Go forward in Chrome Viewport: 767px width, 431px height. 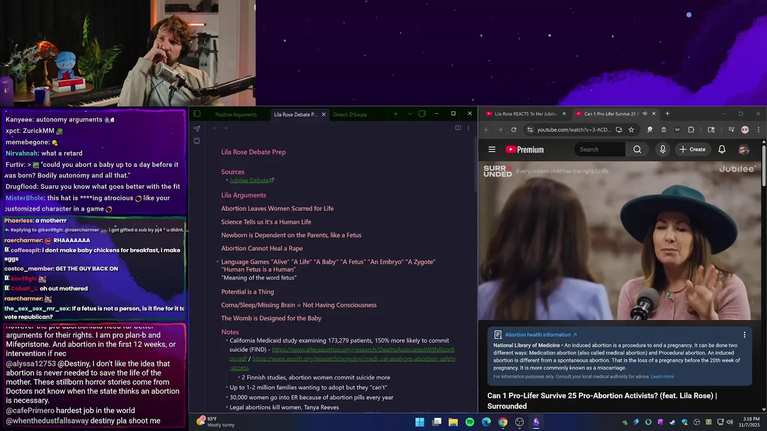click(500, 129)
